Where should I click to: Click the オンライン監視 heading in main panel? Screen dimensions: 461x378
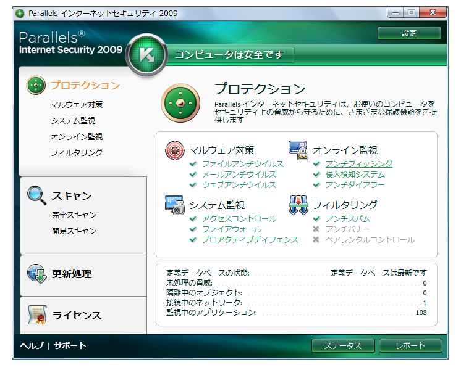tap(345, 150)
